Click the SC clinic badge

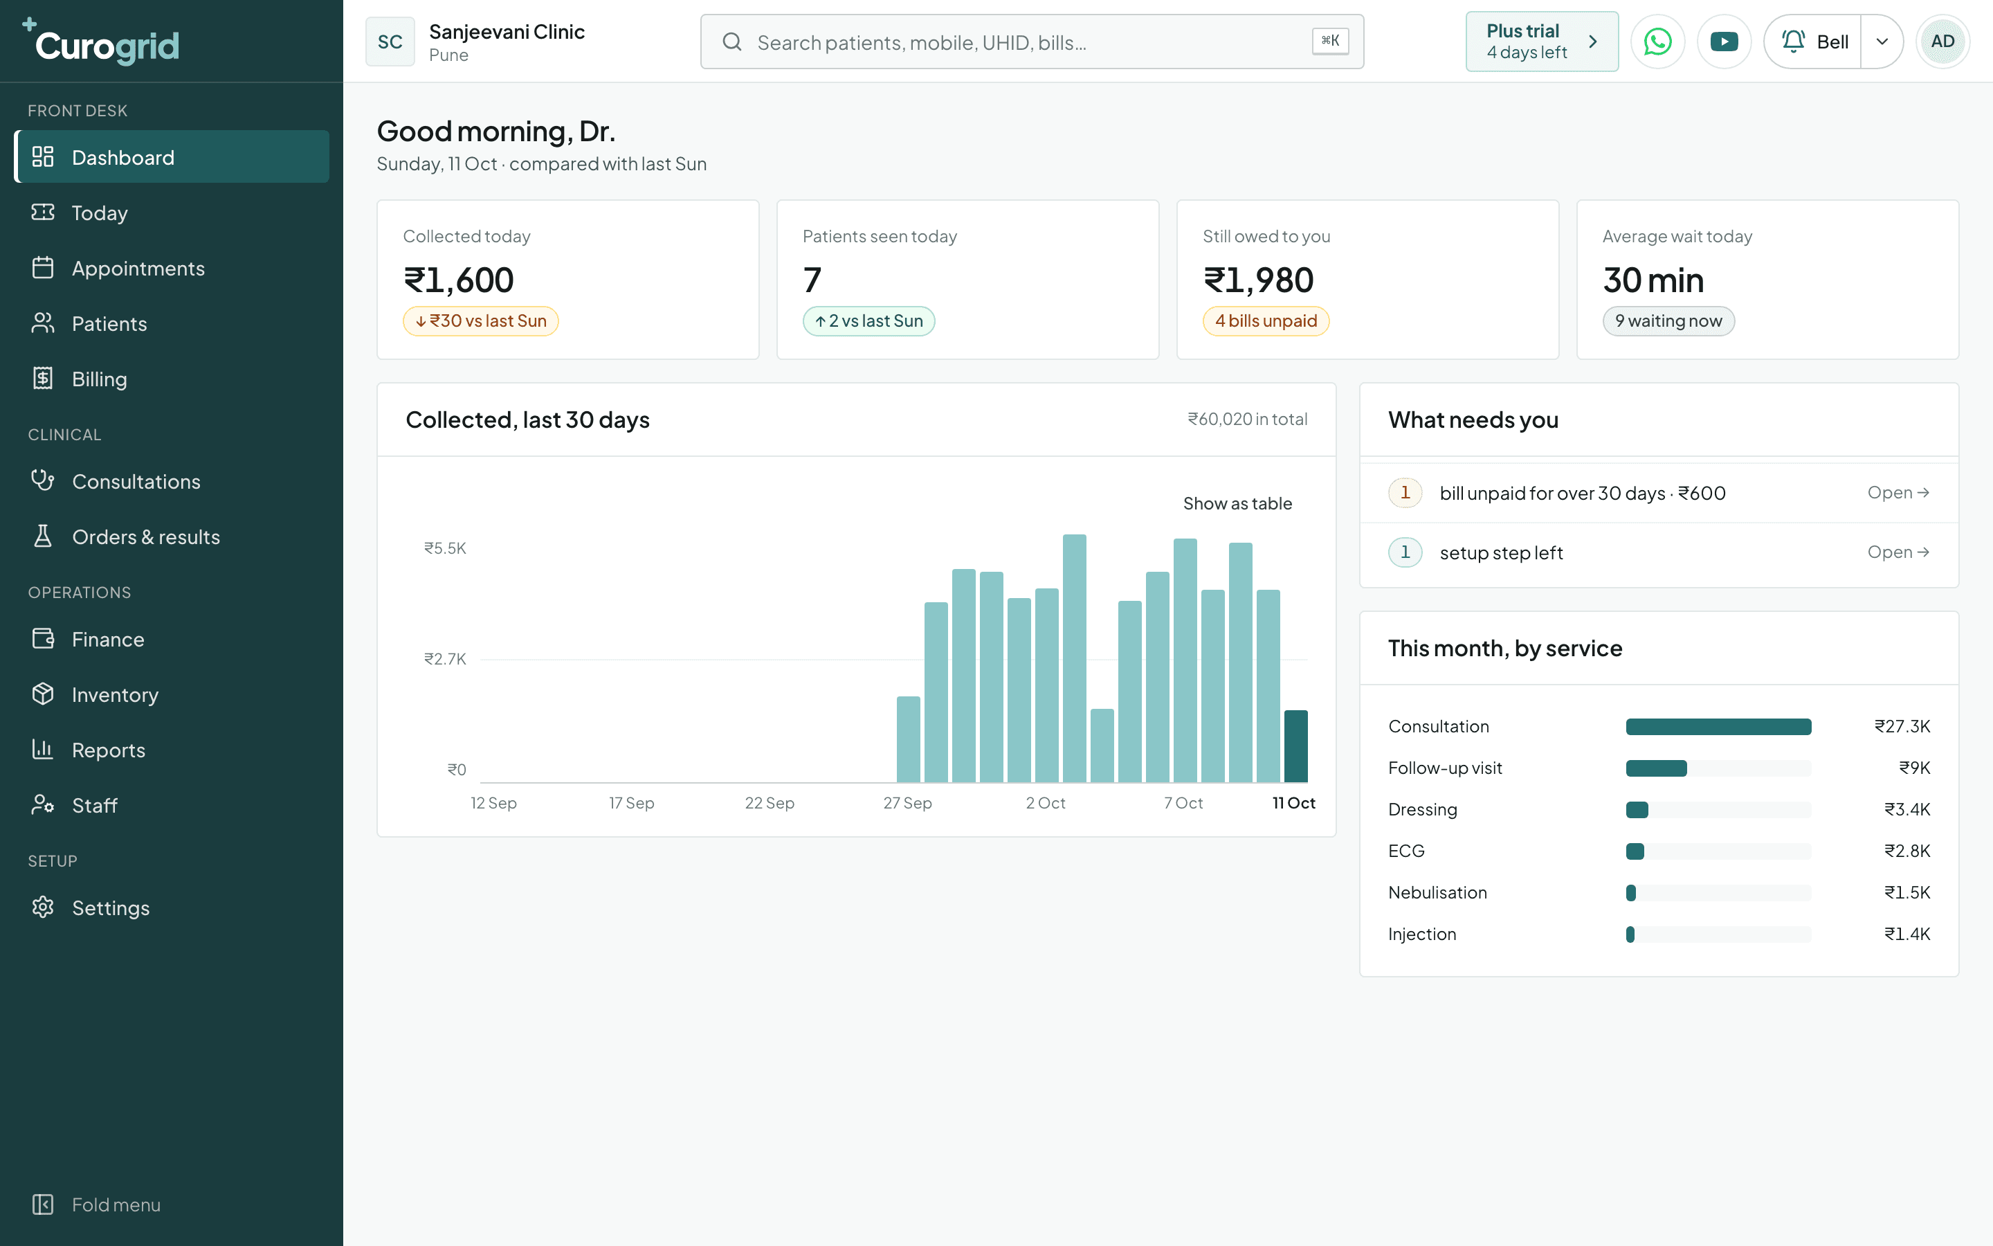[x=390, y=42]
